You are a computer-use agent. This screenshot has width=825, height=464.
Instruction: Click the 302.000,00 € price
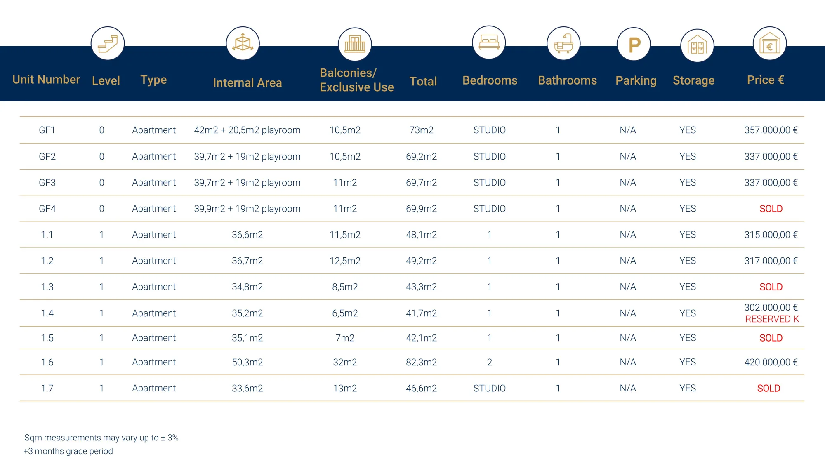pyautogui.click(x=771, y=307)
